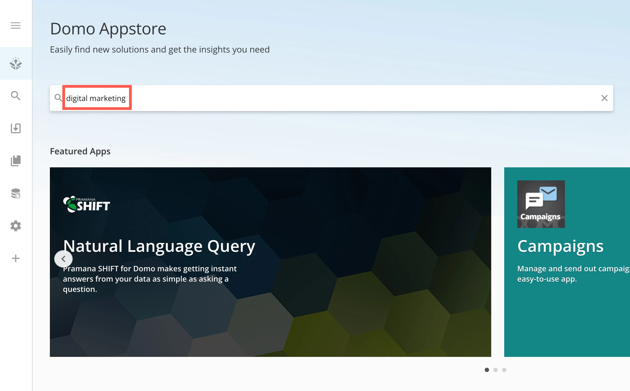Click the Domo Appstore title

[108, 29]
